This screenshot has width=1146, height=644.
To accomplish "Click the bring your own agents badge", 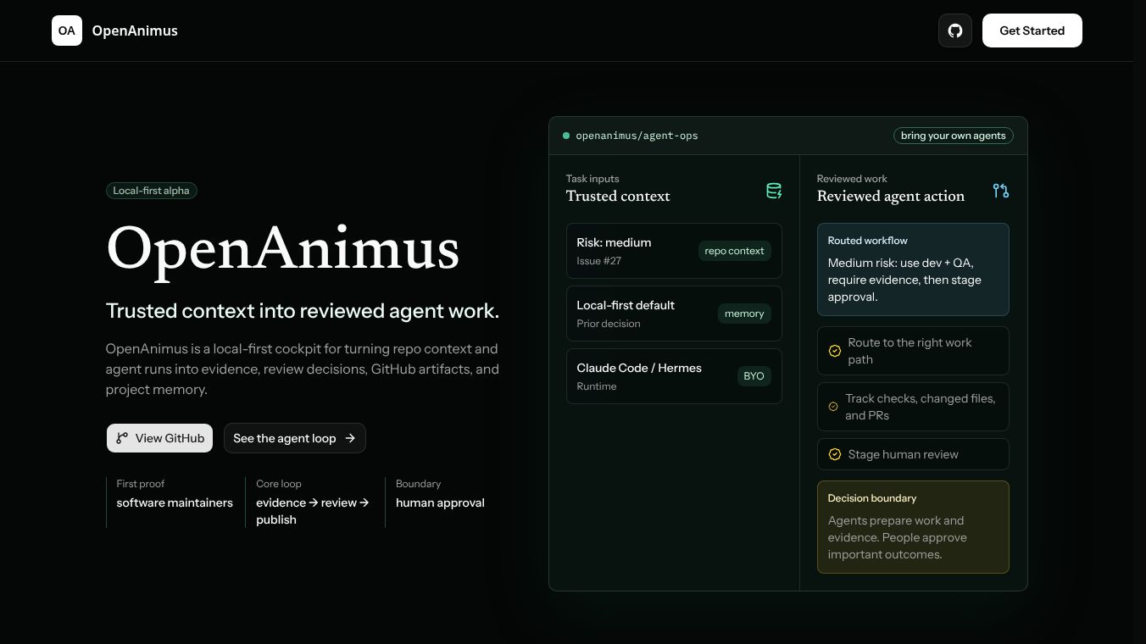I will click(954, 136).
